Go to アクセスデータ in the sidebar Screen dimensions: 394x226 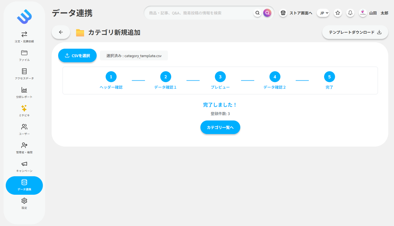click(24, 71)
